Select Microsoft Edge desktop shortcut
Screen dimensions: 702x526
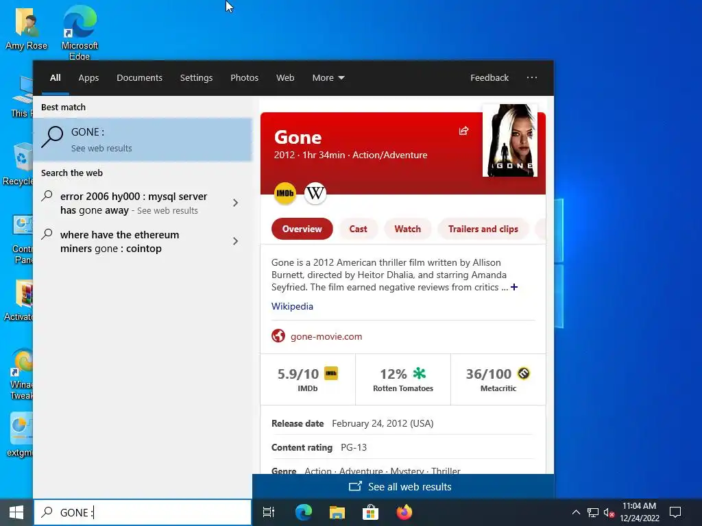[x=80, y=32]
